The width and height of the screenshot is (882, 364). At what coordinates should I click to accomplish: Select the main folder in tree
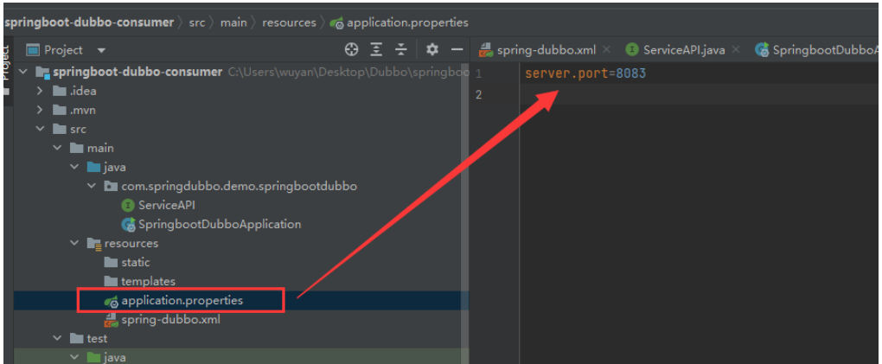pyautogui.click(x=92, y=149)
